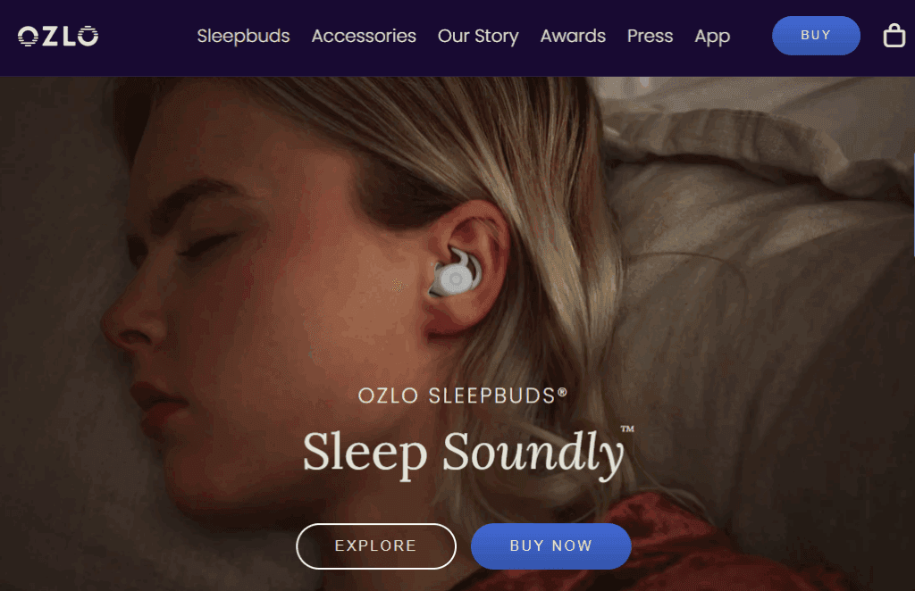Click the blue BUY NOW button
The width and height of the screenshot is (915, 591).
[550, 546]
